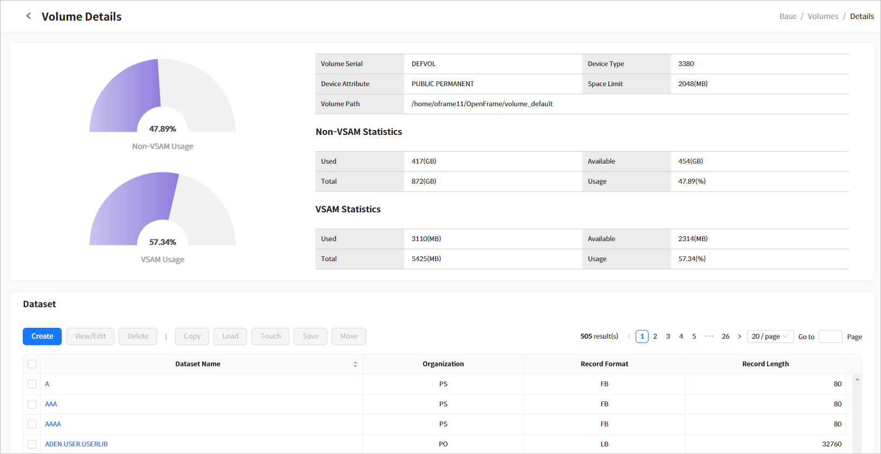The height and width of the screenshot is (454, 881).
Task: Navigate to Volumes in the breadcrumb
Action: (822, 16)
